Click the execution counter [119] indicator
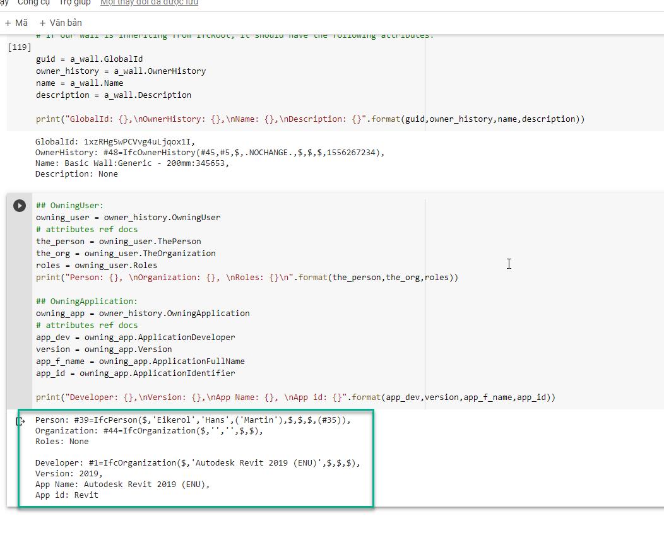 [x=20, y=47]
